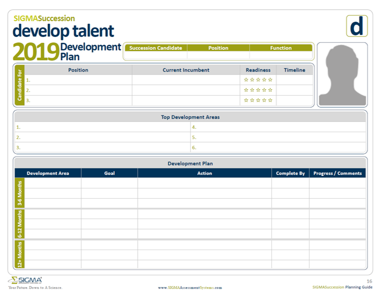
Task: Select the candidate photo silhouette placeholder
Action: 342,74
